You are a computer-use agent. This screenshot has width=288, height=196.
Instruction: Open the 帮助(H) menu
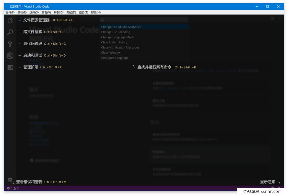pyautogui.click(x=96, y=12)
